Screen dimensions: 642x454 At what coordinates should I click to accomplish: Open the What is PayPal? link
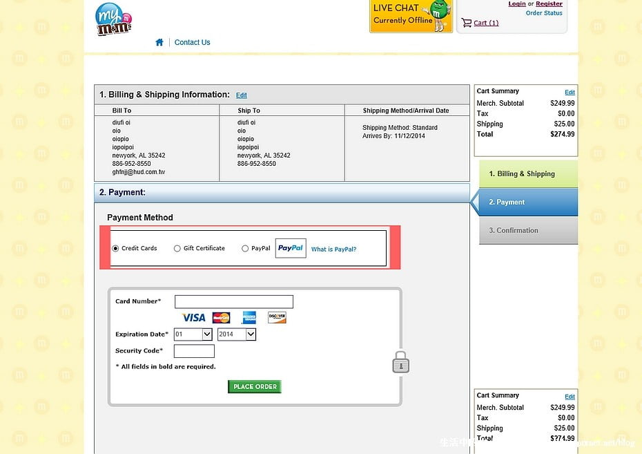tap(333, 249)
